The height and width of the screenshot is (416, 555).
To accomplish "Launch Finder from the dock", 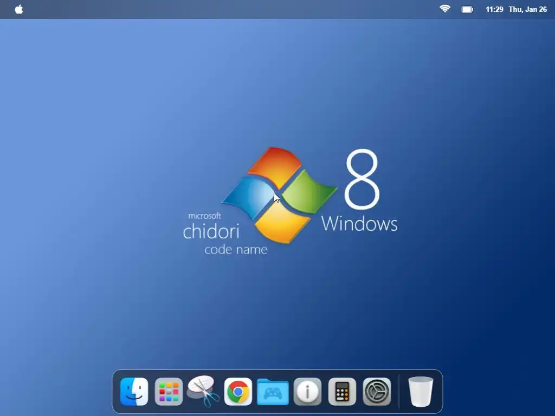I will [134, 392].
